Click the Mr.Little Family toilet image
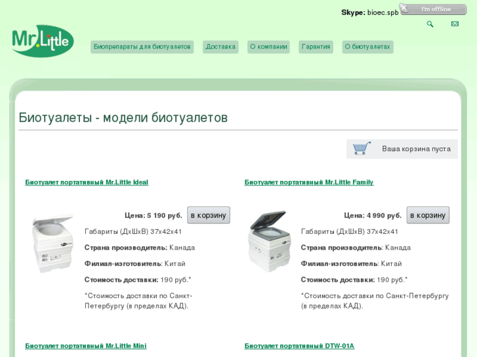 click(269, 241)
